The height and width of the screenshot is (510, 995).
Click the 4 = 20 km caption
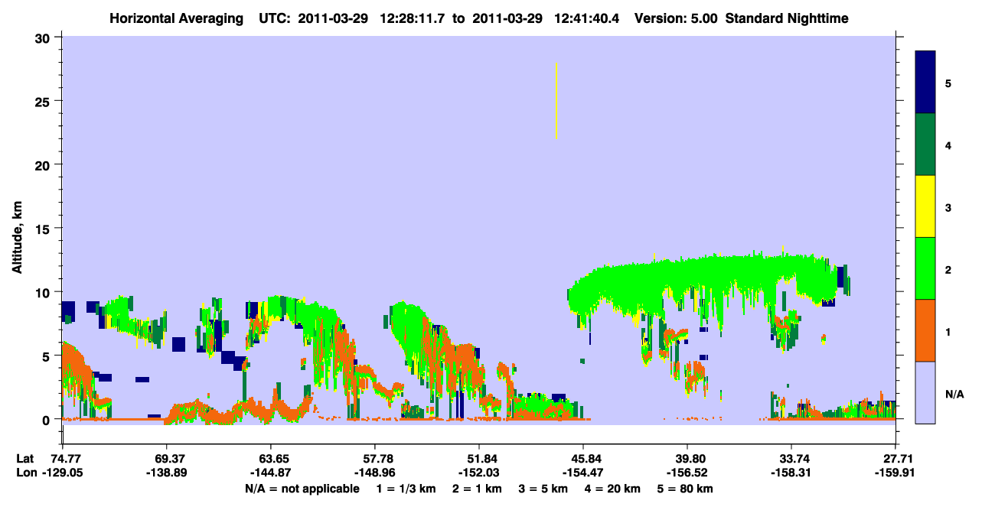614,489
